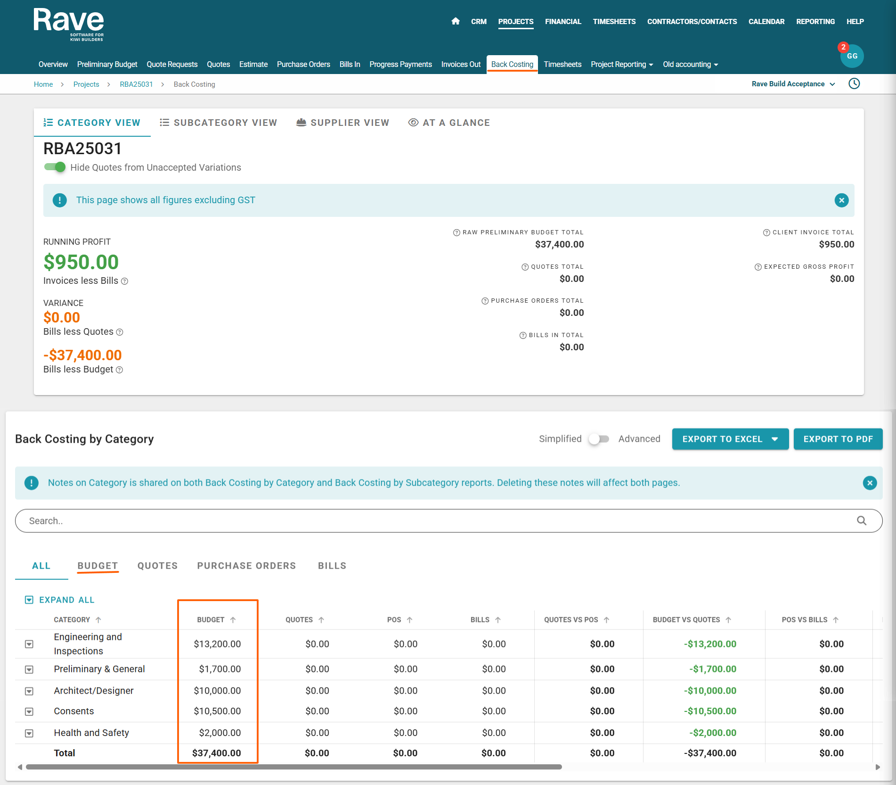
Task: Open help for Bills In Total
Action: [523, 335]
